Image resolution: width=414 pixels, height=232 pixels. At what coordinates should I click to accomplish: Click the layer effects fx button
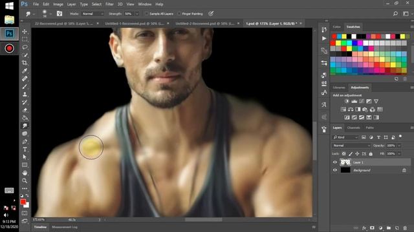[x=364, y=228]
